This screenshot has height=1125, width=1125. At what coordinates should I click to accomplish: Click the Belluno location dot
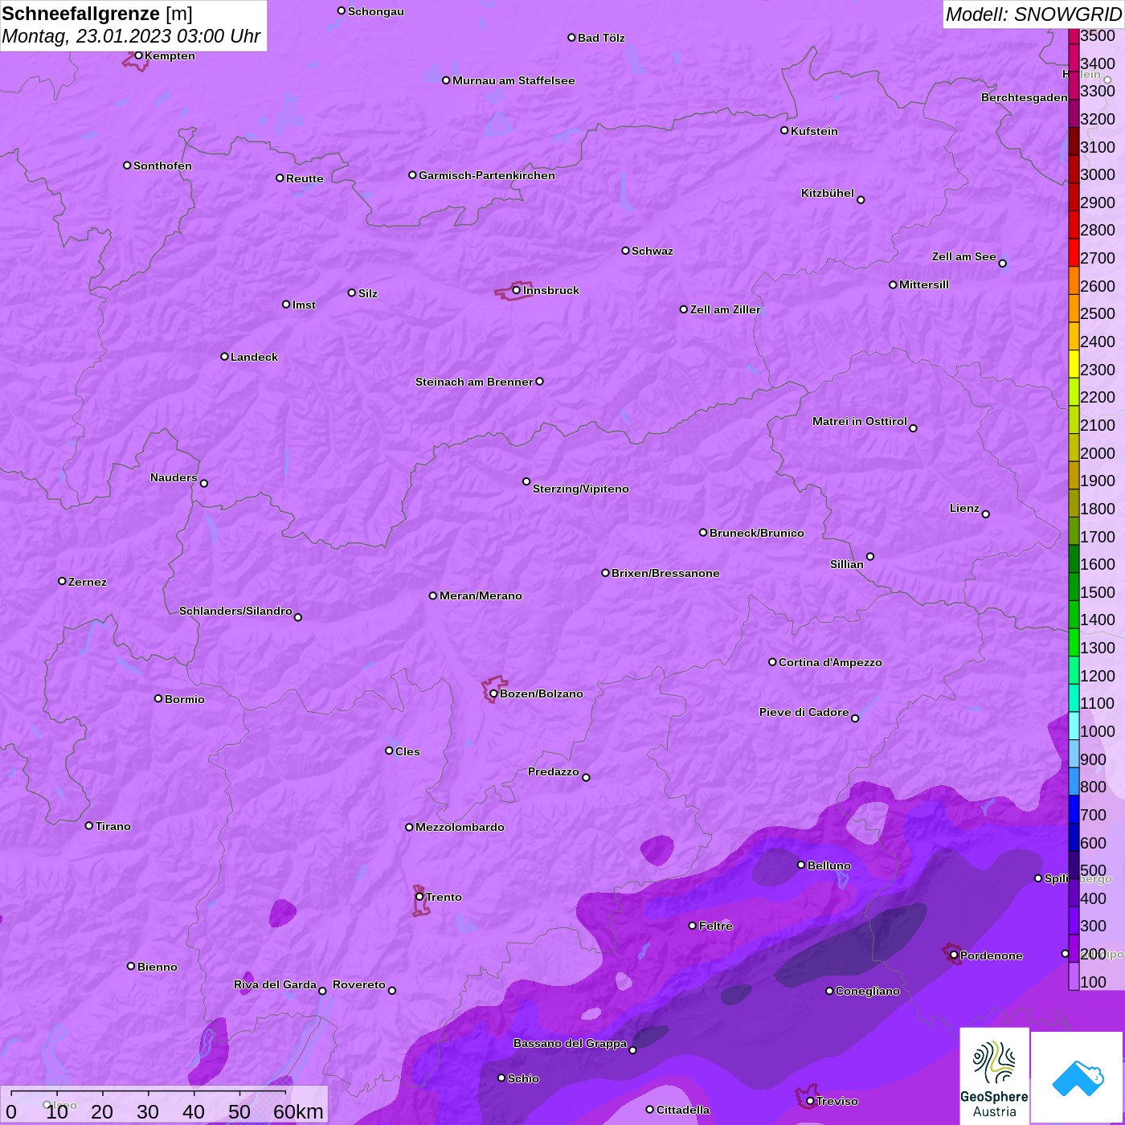801,865
